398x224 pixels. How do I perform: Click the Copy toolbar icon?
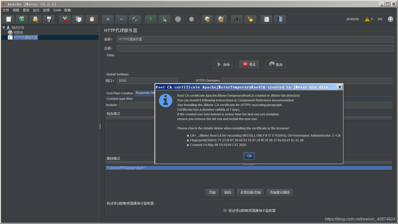pos(79,19)
